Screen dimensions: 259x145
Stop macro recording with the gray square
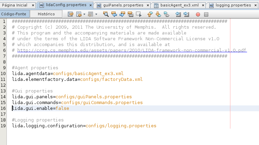tap(206, 14)
